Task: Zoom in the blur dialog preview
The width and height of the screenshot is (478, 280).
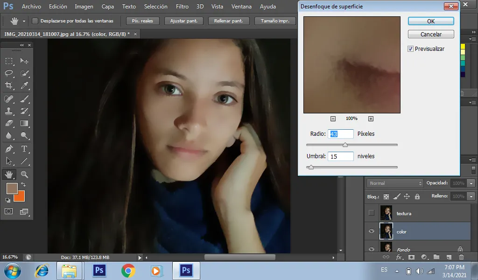Action: tap(371, 119)
